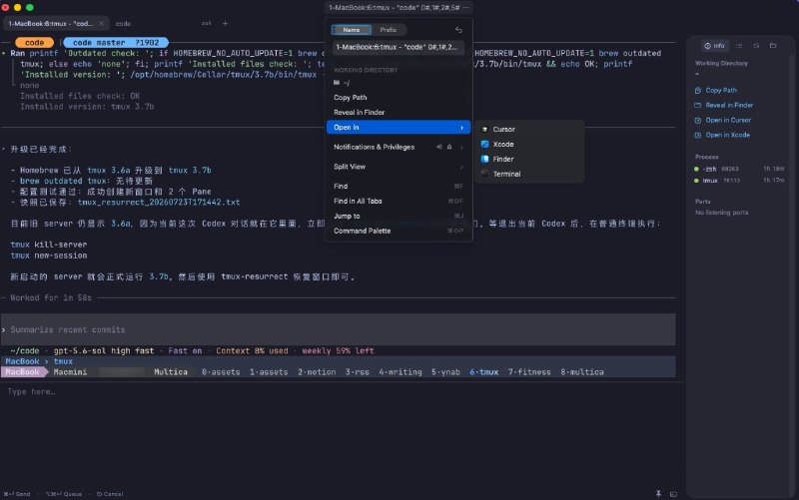Switch to tmux window 7·fitness
Viewport: 799px width, 500px height.
coord(529,372)
